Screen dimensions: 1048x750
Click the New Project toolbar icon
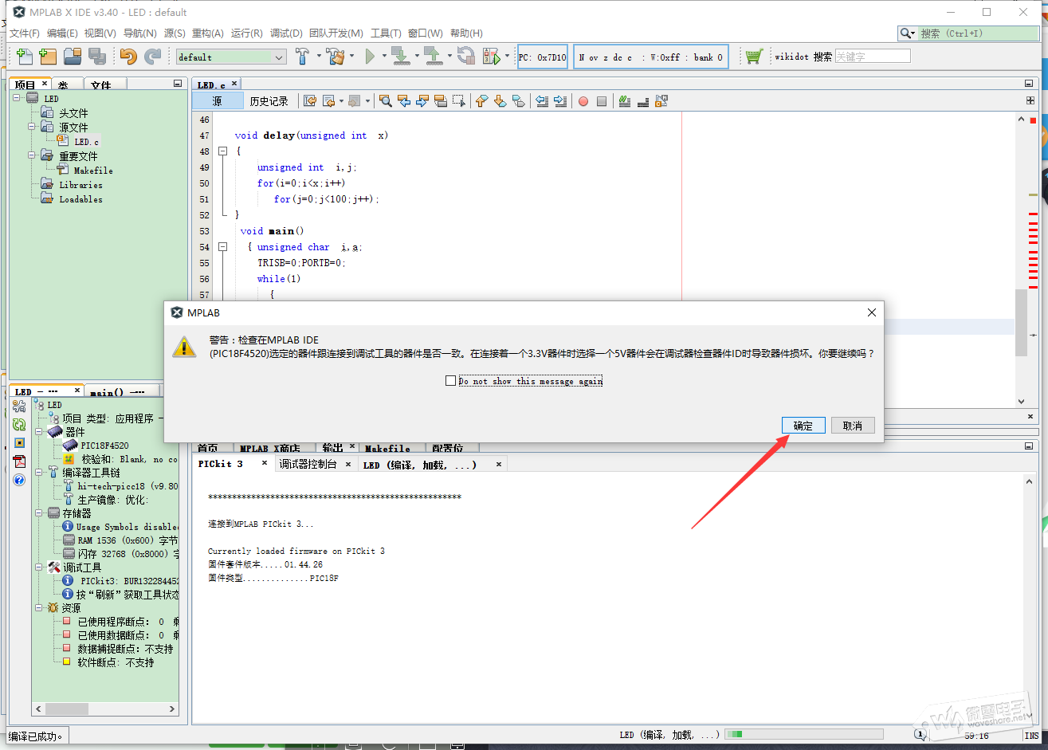tap(48, 57)
